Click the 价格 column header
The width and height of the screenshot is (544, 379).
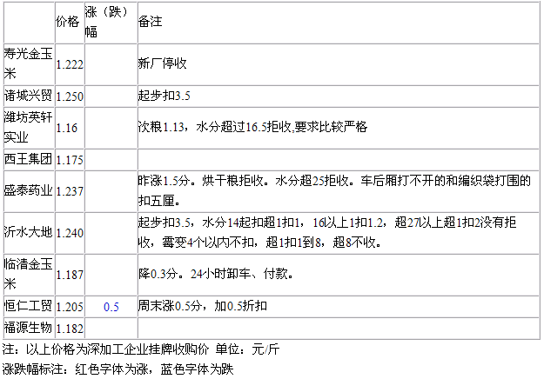point(68,22)
